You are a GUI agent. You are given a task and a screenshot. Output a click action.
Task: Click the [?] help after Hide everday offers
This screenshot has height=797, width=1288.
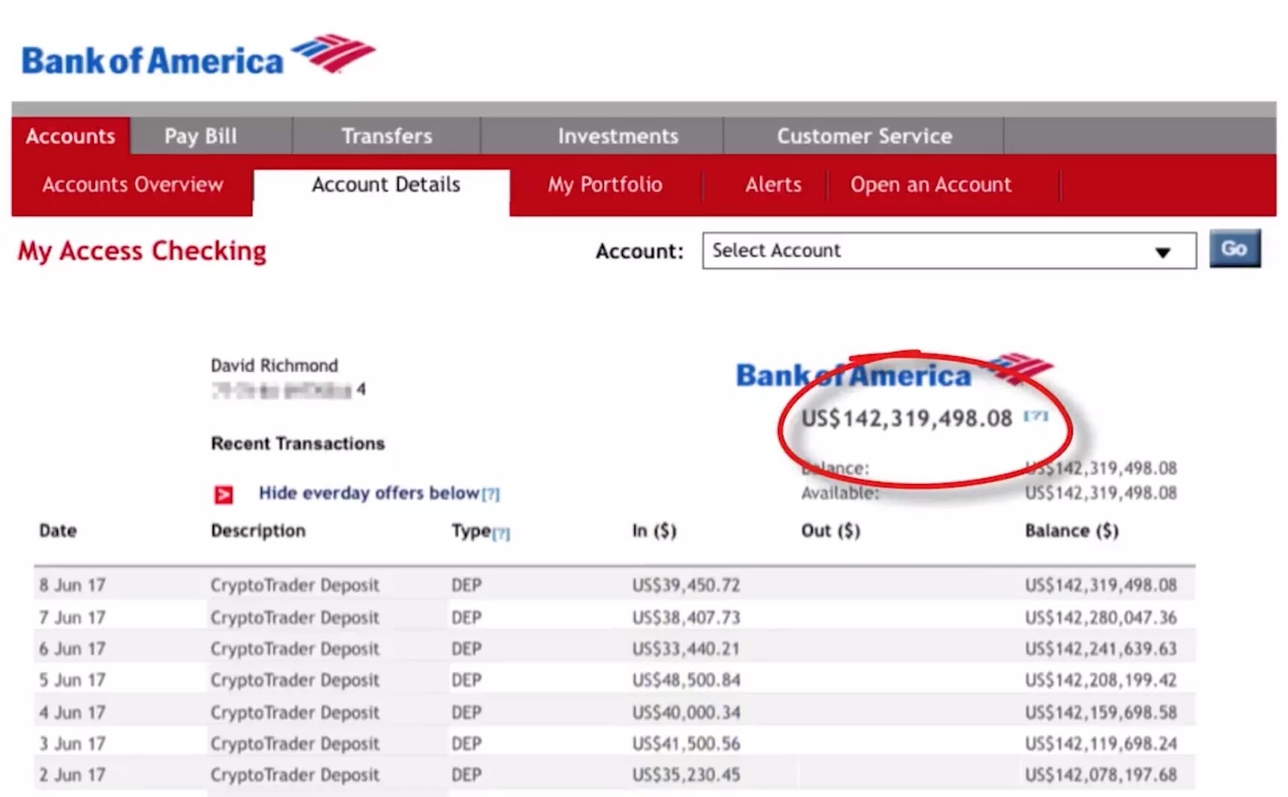(490, 494)
